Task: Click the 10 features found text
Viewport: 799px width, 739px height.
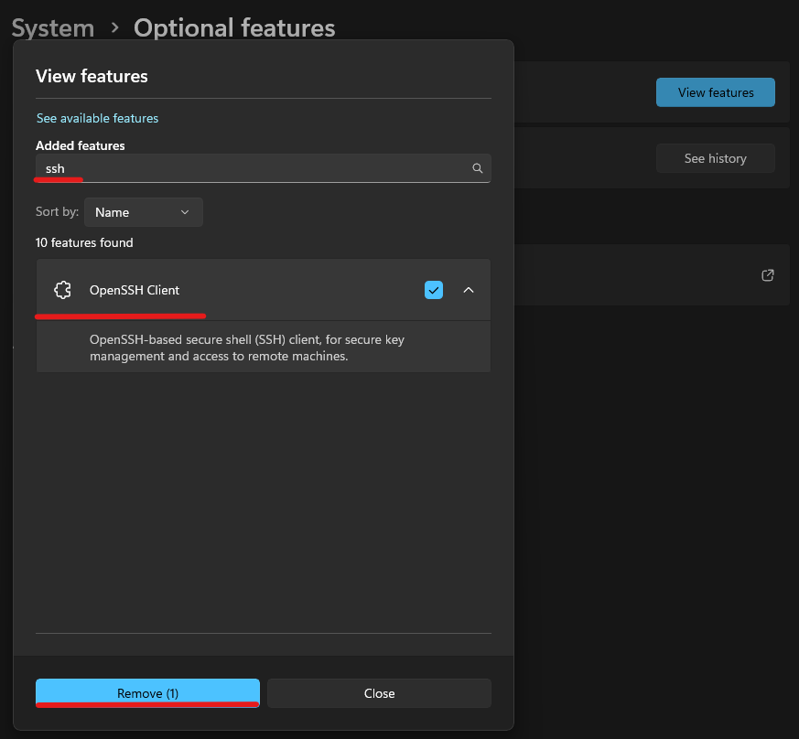Action: click(x=84, y=242)
